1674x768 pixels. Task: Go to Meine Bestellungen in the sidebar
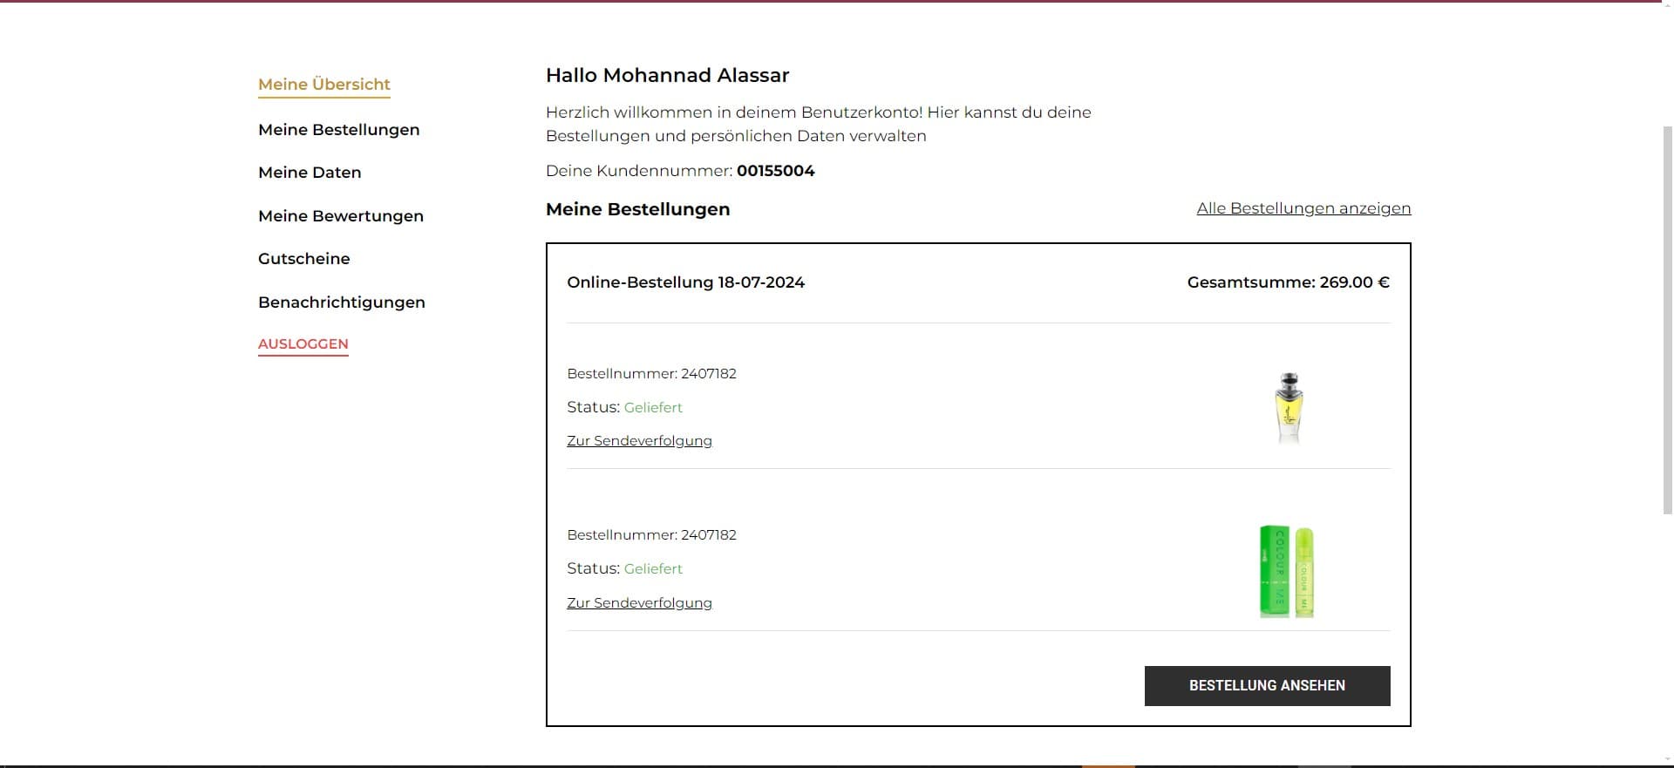coord(338,130)
